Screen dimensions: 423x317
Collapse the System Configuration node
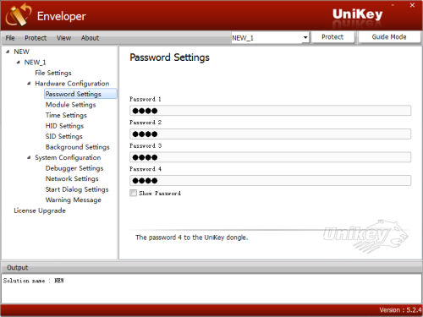(x=29, y=157)
